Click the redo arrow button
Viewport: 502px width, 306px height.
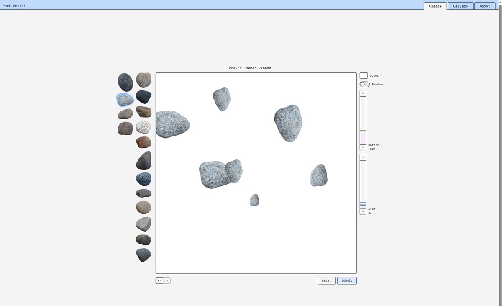[166, 280]
